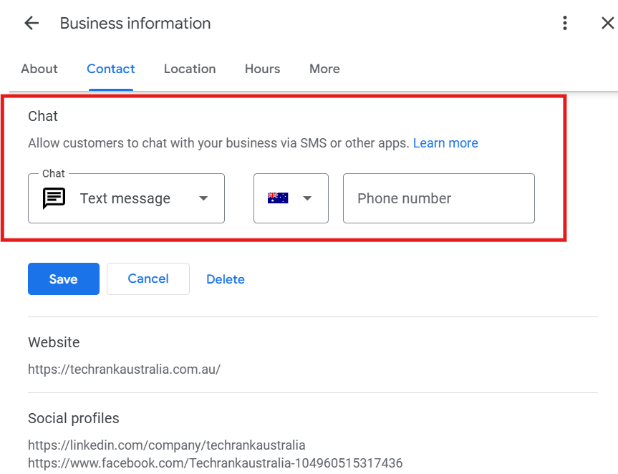Open the country code dropdown arrow
Viewport: 618px width, 474px height.
(x=307, y=198)
